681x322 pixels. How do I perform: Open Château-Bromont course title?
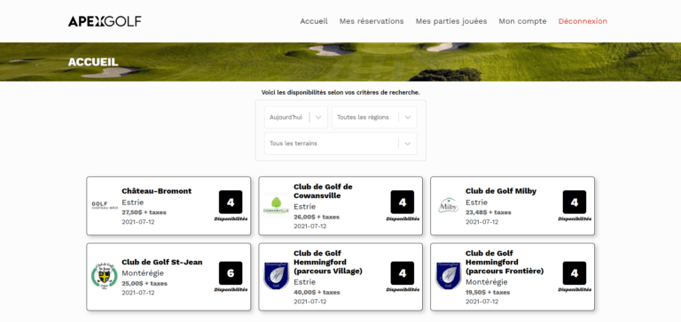coord(156,191)
